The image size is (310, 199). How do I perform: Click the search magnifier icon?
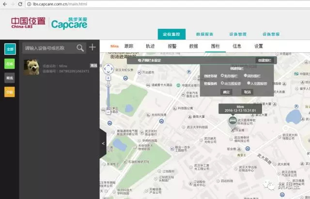[80, 47]
